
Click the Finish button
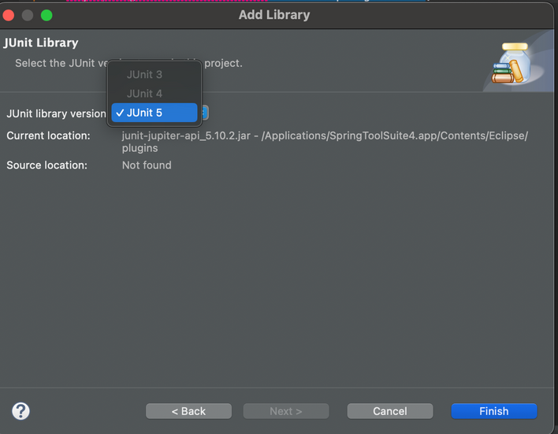pos(494,411)
